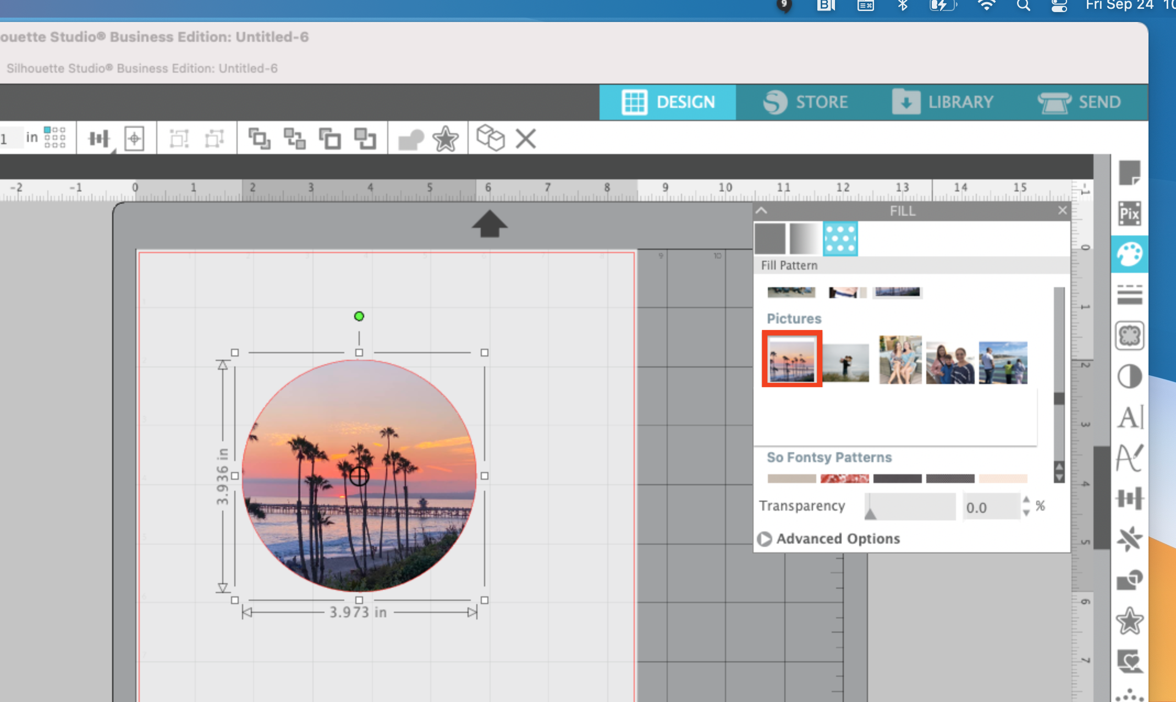Screen dimensions: 1176x702
Task: Close the Fill panel
Action: [1062, 210]
